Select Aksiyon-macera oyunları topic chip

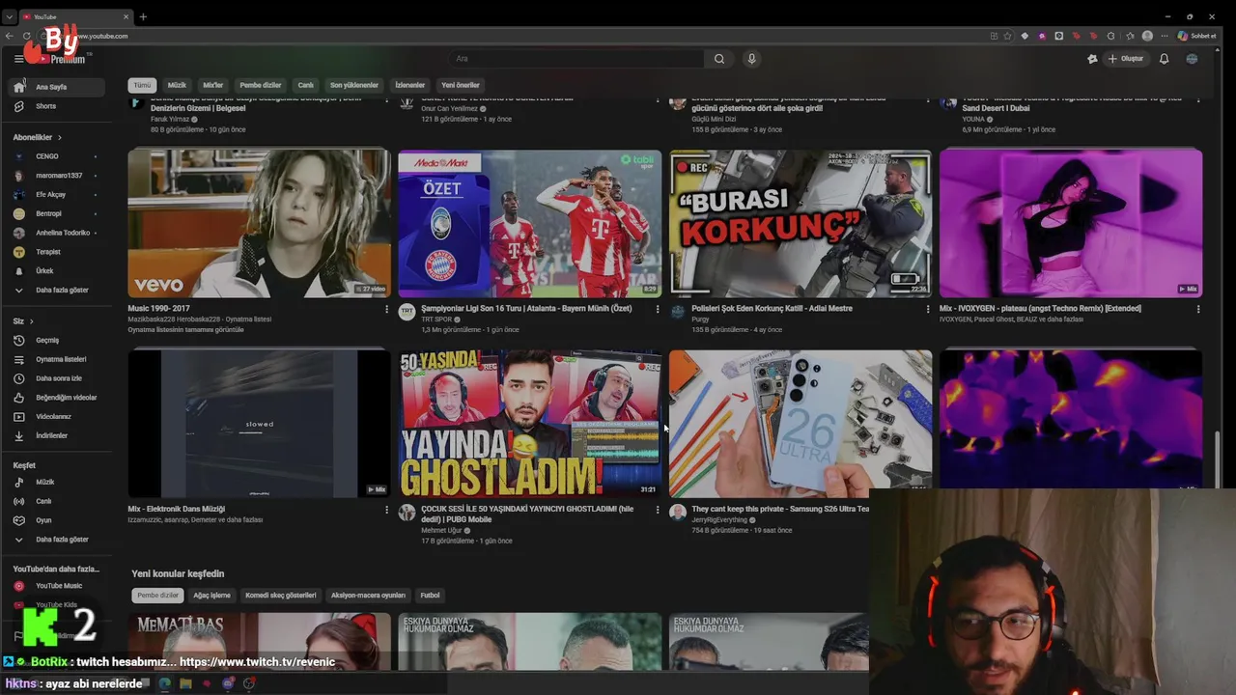click(368, 596)
